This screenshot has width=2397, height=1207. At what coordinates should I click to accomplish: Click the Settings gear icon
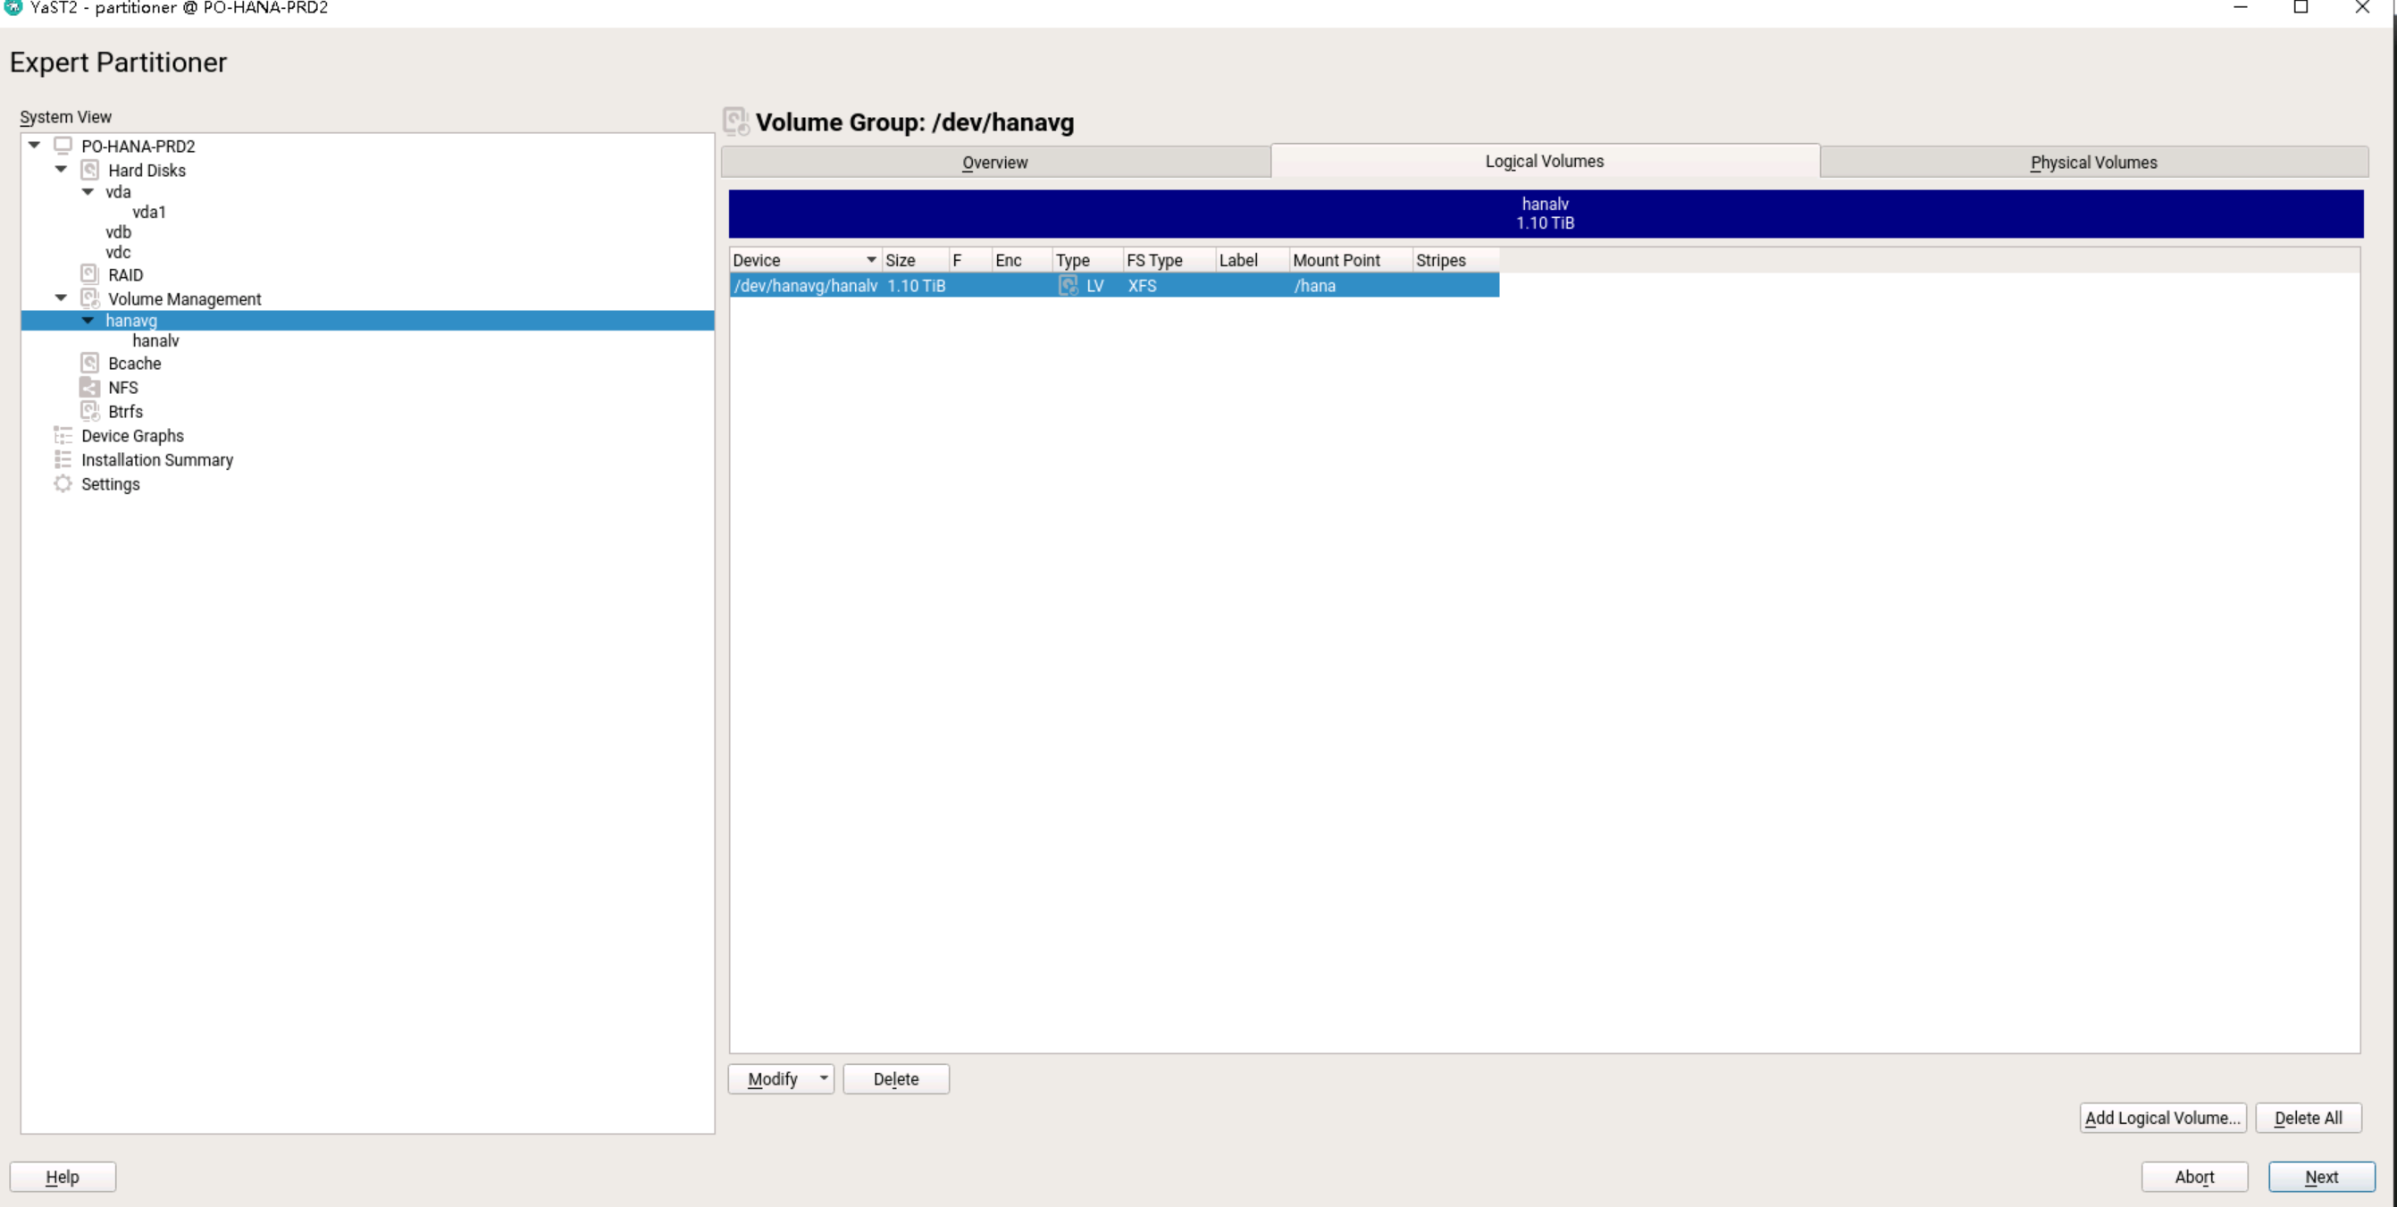[x=63, y=484]
